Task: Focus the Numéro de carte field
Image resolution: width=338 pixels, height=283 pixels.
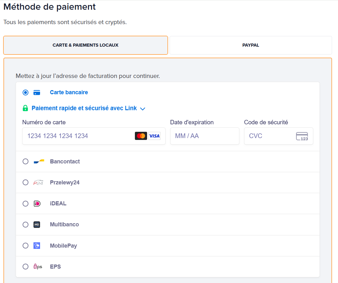Action: (x=94, y=136)
